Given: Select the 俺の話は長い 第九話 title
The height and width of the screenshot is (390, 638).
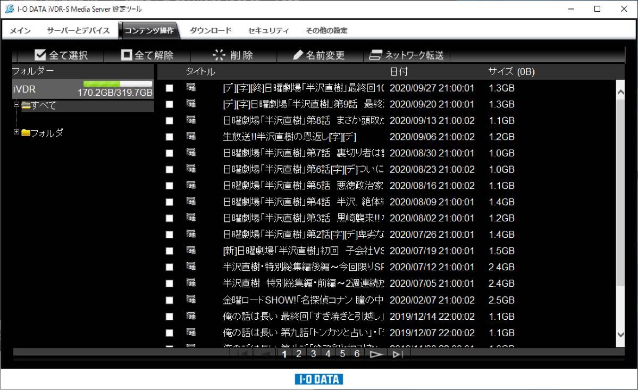Looking at the screenshot, I should [x=304, y=333].
